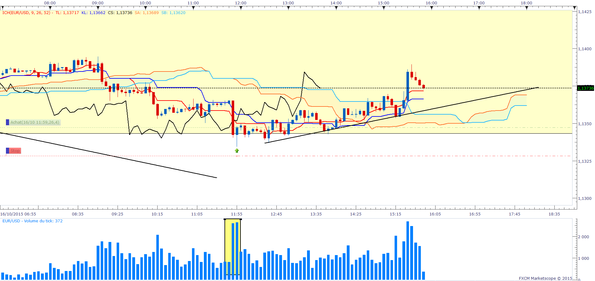The width and height of the screenshot is (595, 281).
Task: Click the SA: 1,13689 legend value
Action: click(x=147, y=13)
